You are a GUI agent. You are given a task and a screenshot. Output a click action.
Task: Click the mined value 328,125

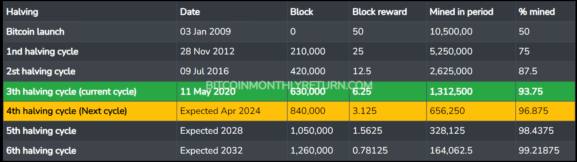pos(447,131)
